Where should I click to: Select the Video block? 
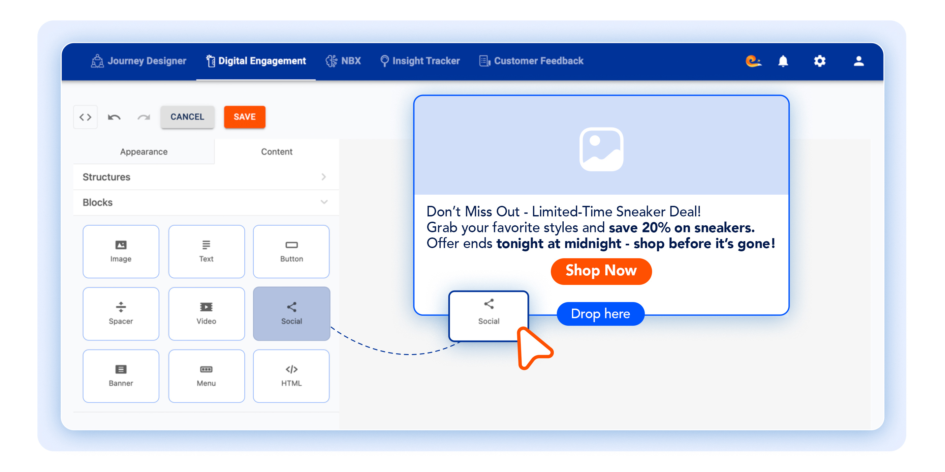[206, 314]
